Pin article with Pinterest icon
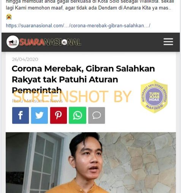The height and width of the screenshot is (193, 181). pos(59,115)
